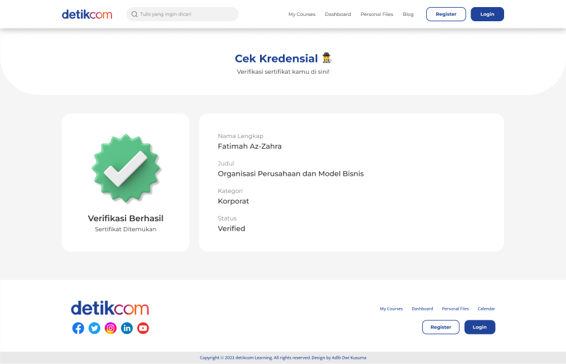The width and height of the screenshot is (566, 364).
Task: Select Blog in the header menu
Action: click(x=408, y=14)
